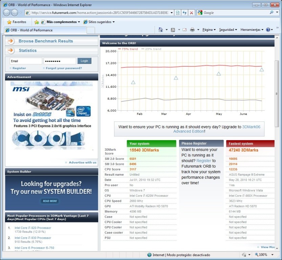Viewport: 282px width, 260px height.
Task: Click the Internet zone globe icon in status bar
Action: coord(149,255)
